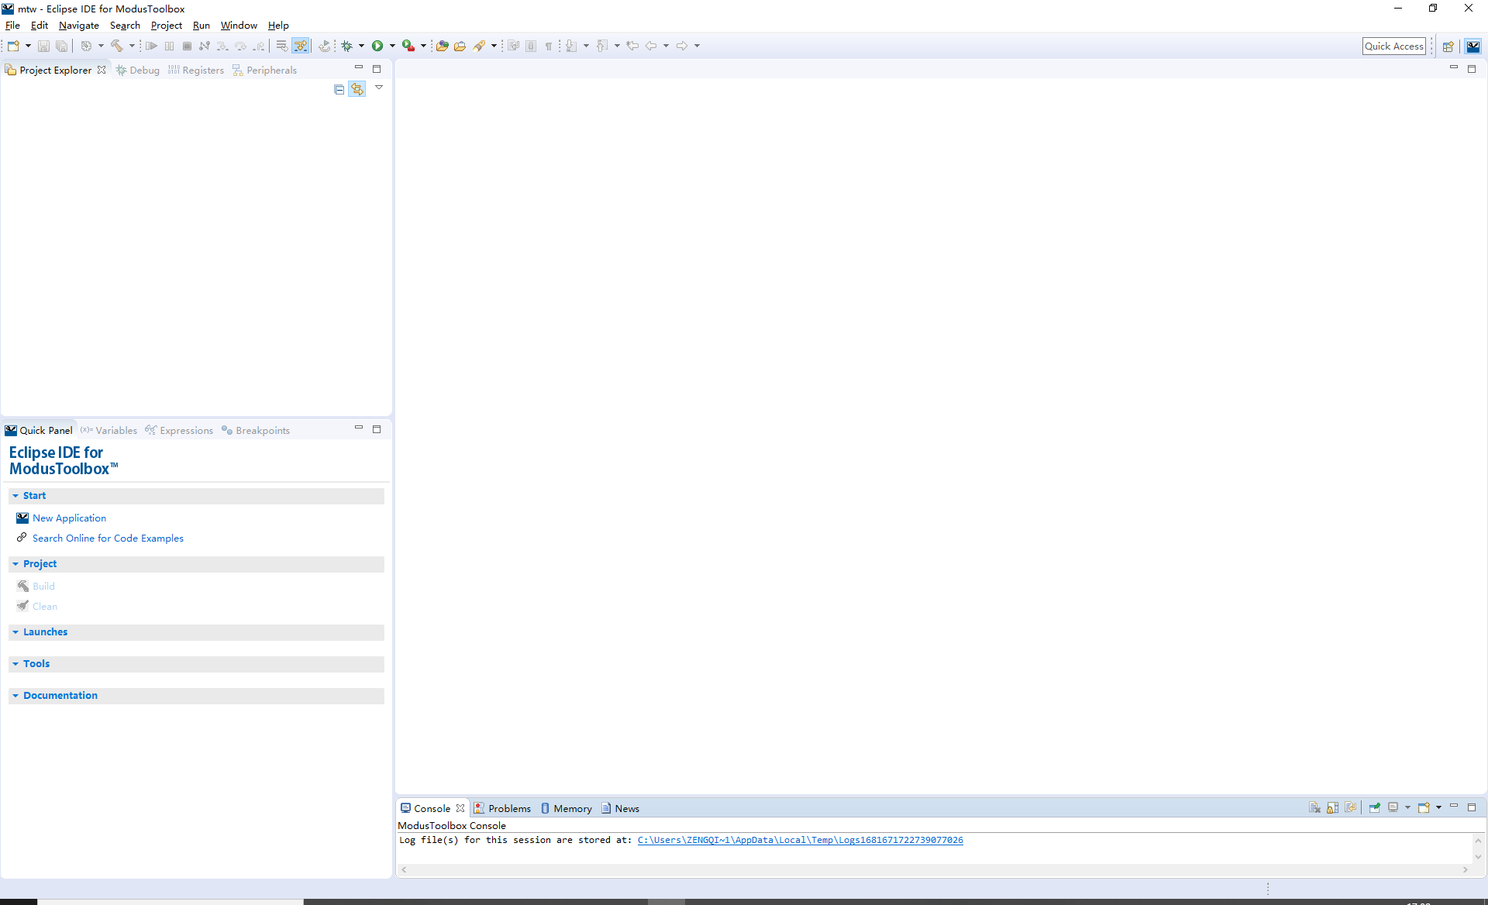Viewport: 1488px width, 905px height.
Task: Open the Project menu
Action: point(166,26)
